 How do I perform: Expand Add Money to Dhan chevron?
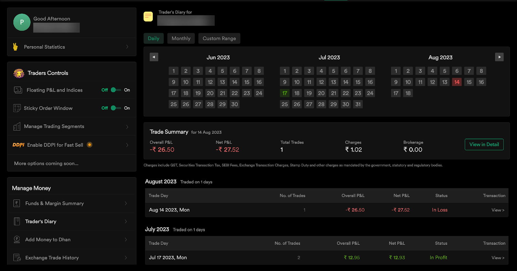(x=126, y=239)
